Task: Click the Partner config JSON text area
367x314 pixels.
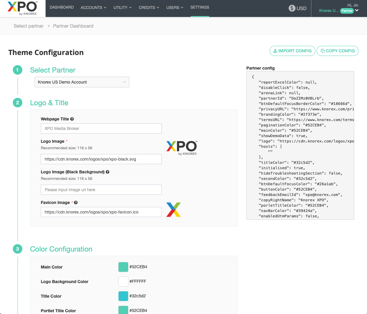Action: coord(300,145)
